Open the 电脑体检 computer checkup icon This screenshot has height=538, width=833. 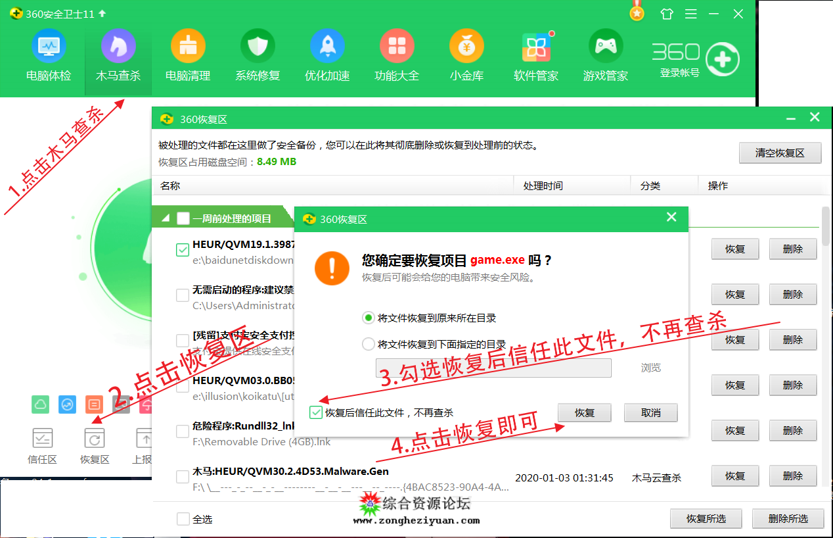click(49, 46)
